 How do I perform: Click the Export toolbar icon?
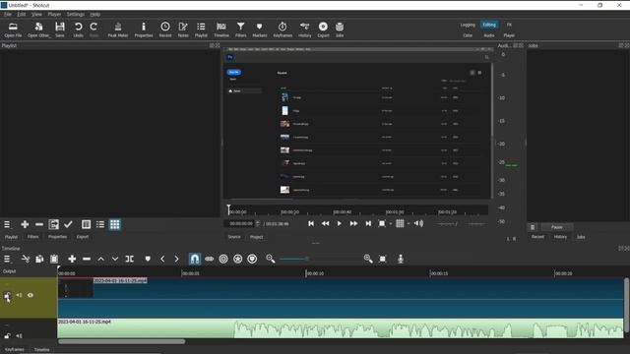click(x=323, y=29)
